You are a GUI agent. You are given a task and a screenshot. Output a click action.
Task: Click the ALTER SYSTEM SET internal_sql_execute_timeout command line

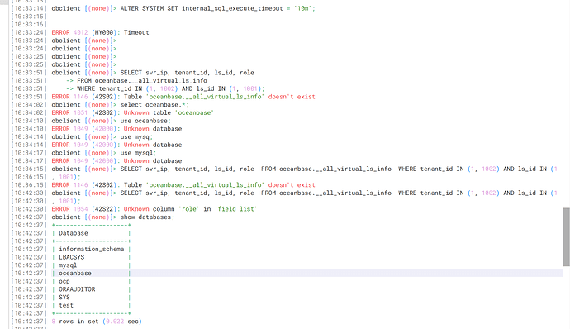[x=183, y=8]
